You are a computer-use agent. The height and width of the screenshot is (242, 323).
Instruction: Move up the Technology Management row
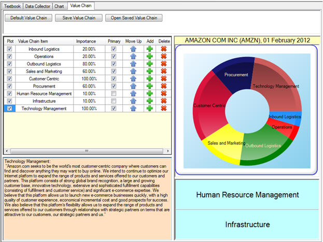133,108
